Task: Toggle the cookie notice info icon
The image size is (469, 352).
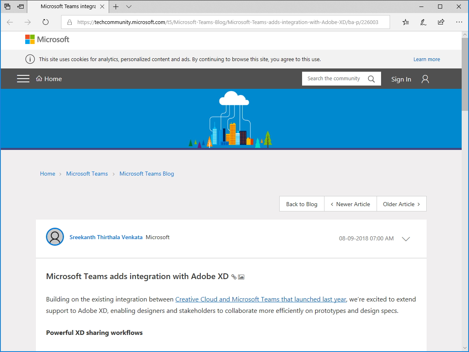Action: click(30, 59)
